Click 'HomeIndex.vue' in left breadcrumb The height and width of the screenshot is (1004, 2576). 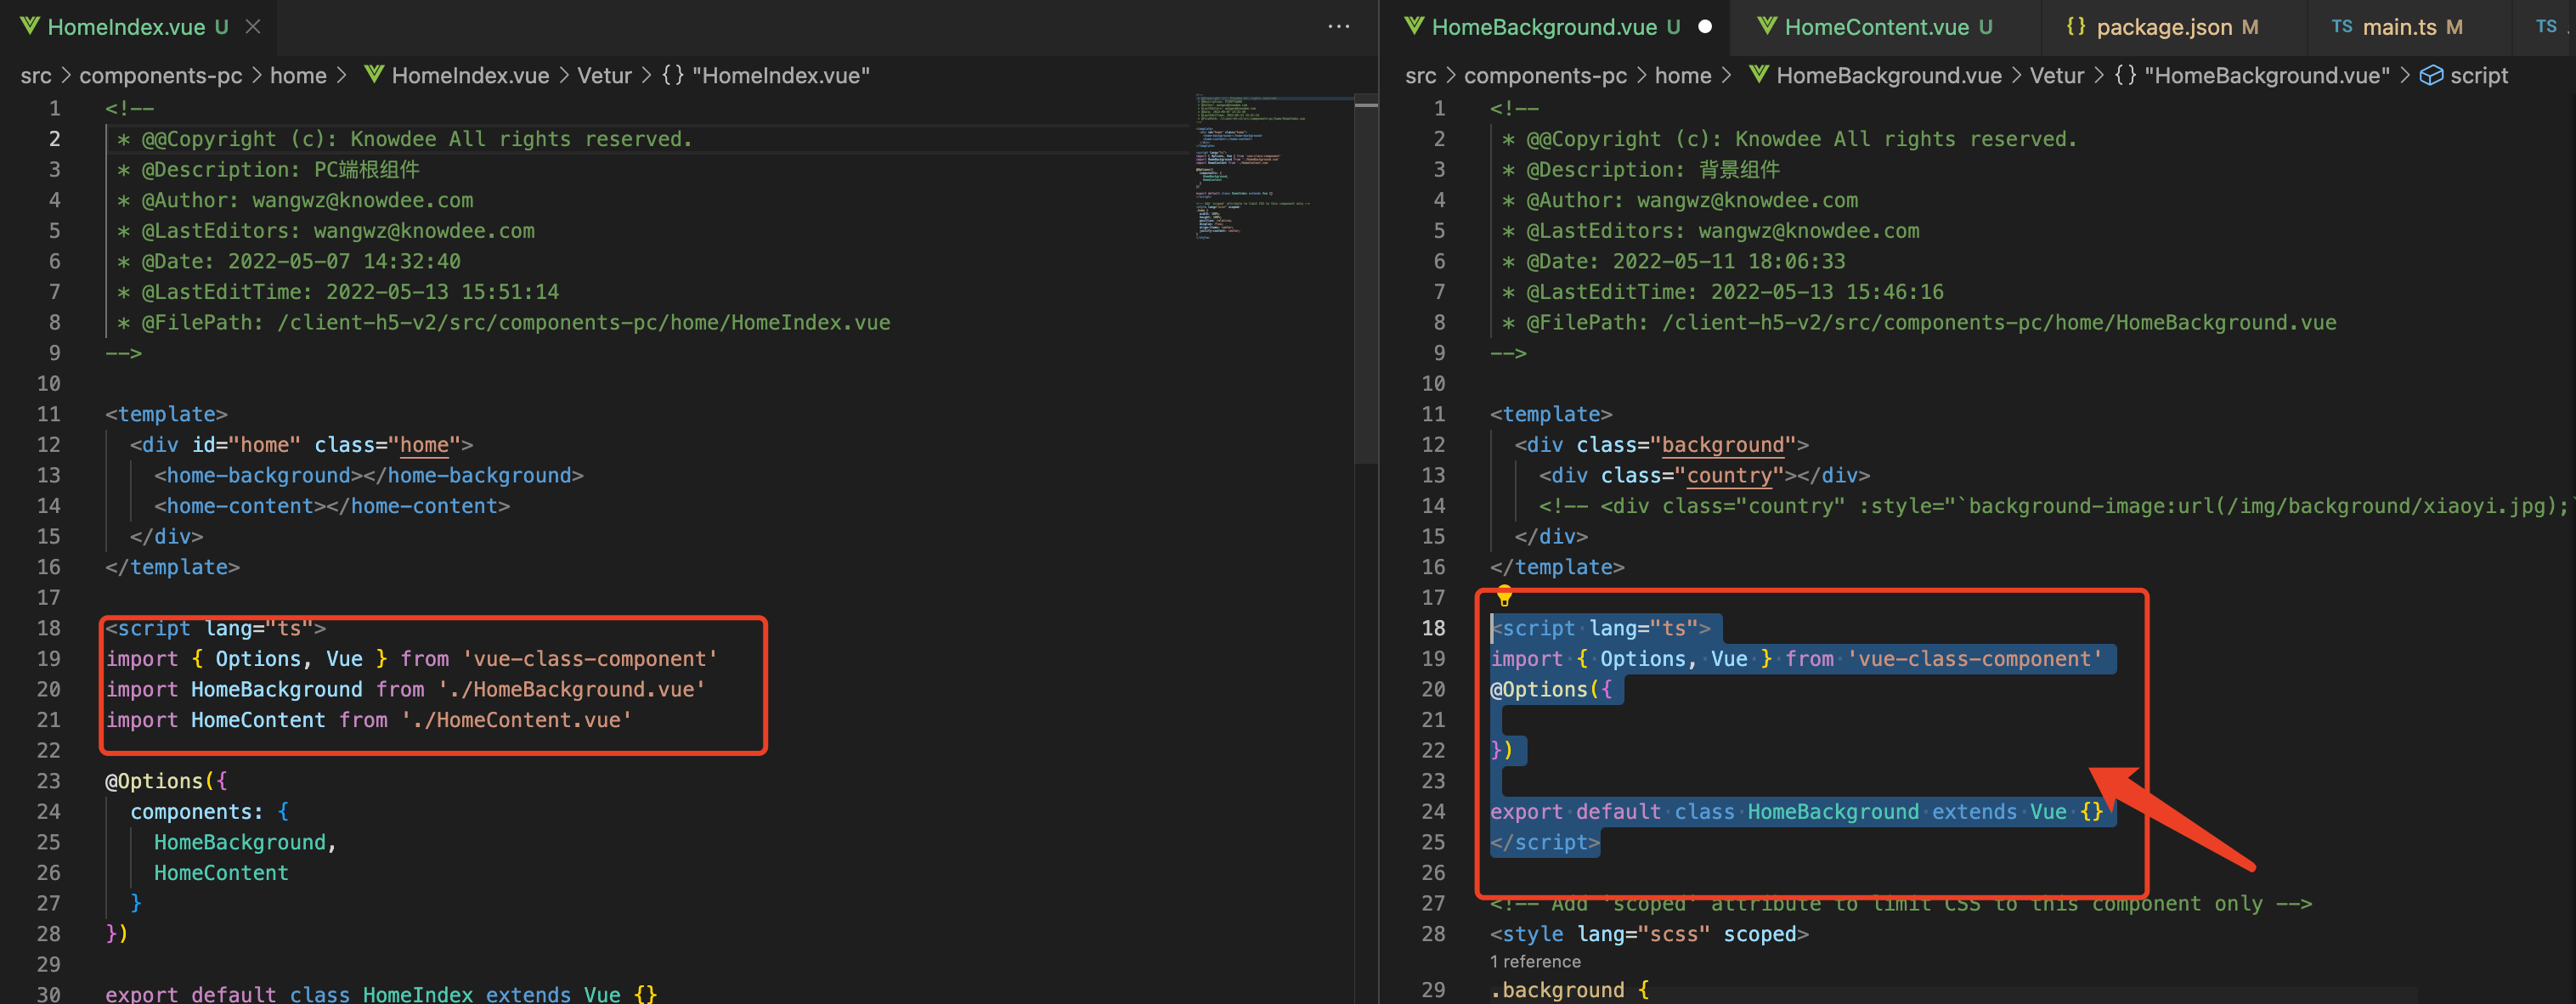pyautogui.click(x=470, y=76)
